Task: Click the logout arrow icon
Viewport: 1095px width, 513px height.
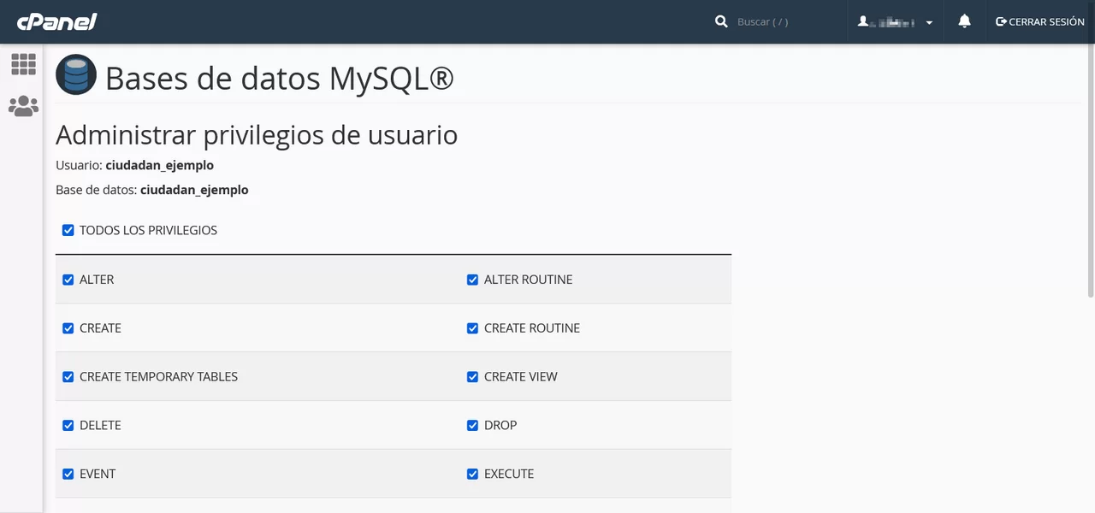Action: pos(1001,21)
